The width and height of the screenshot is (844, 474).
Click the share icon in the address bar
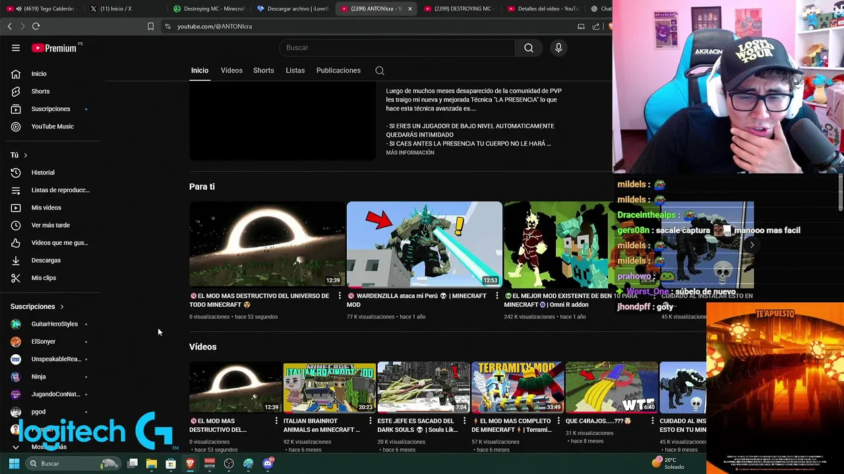pos(596,26)
